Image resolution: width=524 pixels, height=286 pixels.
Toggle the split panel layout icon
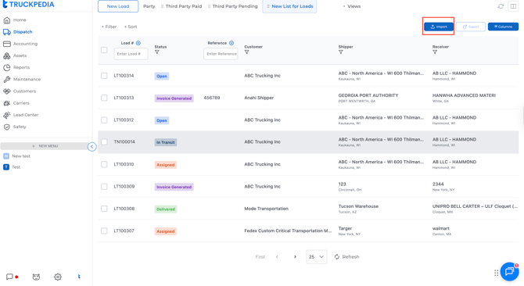tap(513, 6)
